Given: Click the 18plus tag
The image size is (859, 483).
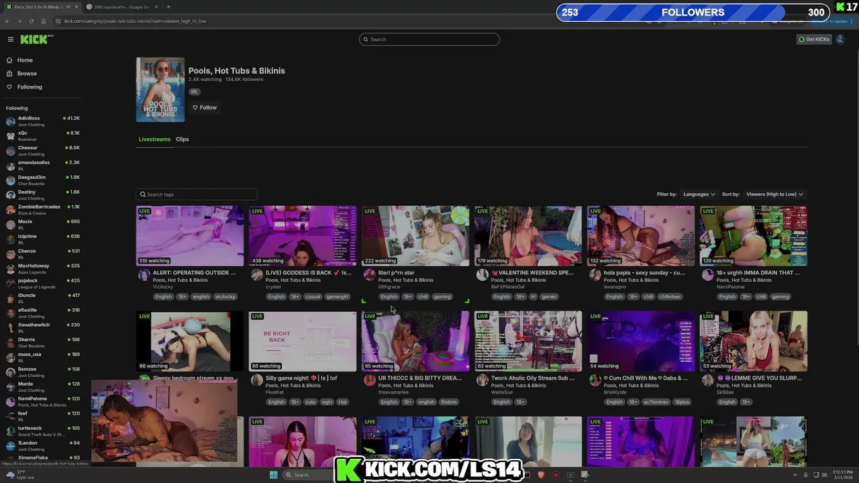Looking at the screenshot, I should (682, 402).
